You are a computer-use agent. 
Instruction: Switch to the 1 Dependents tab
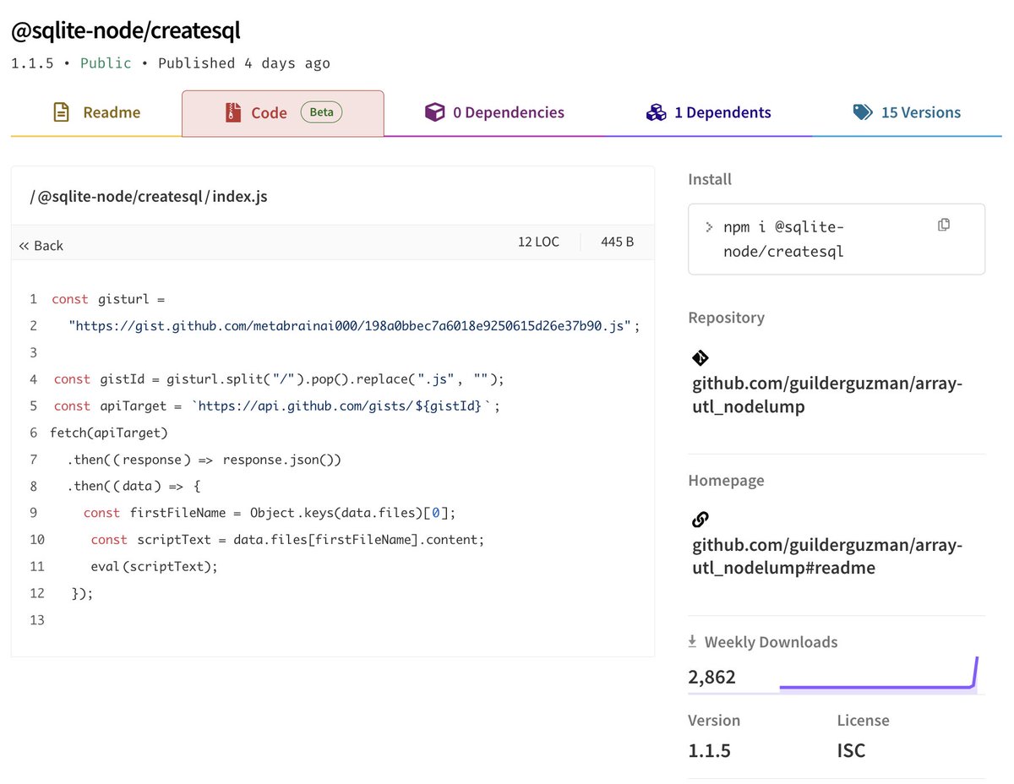[x=708, y=112]
